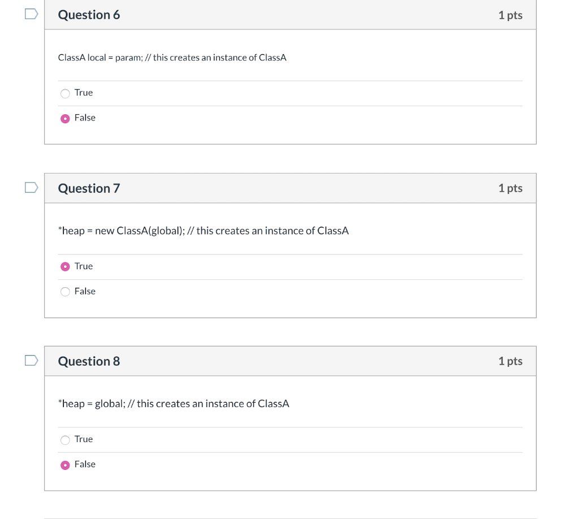Flag Question 7 for review
579x519 pixels.
click(31, 187)
